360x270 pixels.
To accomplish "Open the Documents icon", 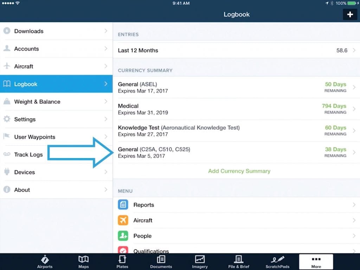I will click(161, 260).
